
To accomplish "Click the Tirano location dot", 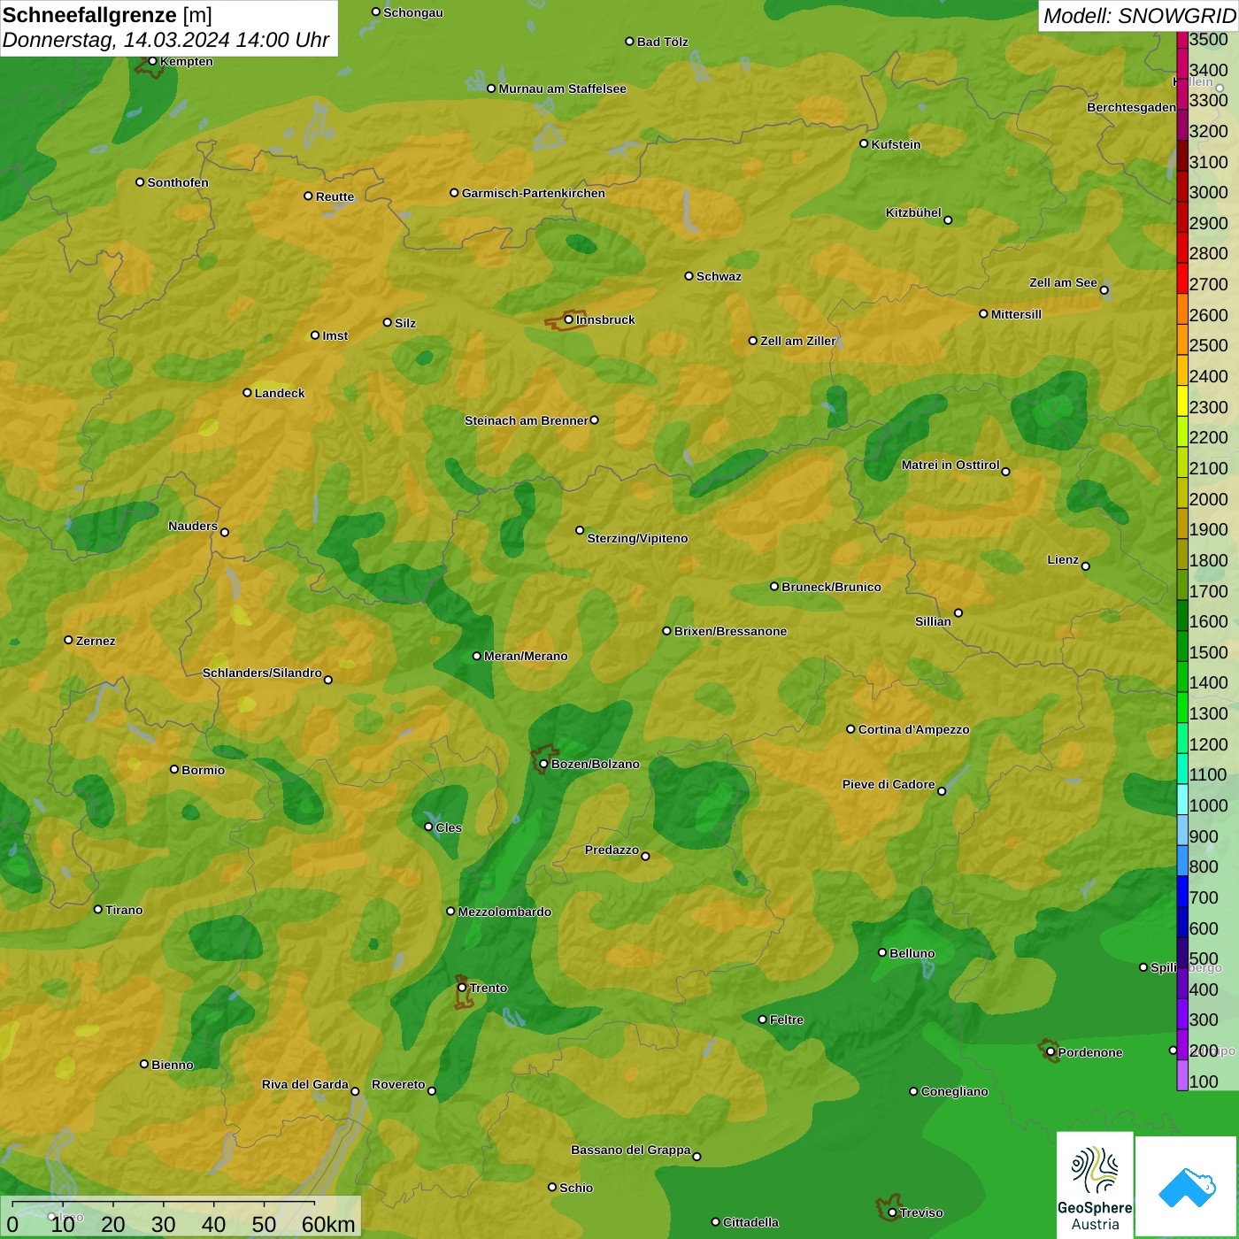I will point(98,909).
